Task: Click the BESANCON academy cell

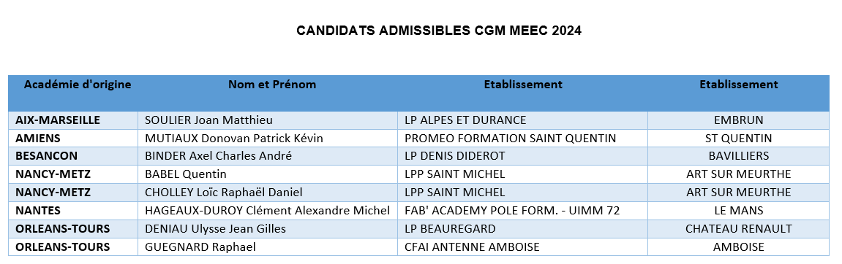Action: click(x=74, y=156)
